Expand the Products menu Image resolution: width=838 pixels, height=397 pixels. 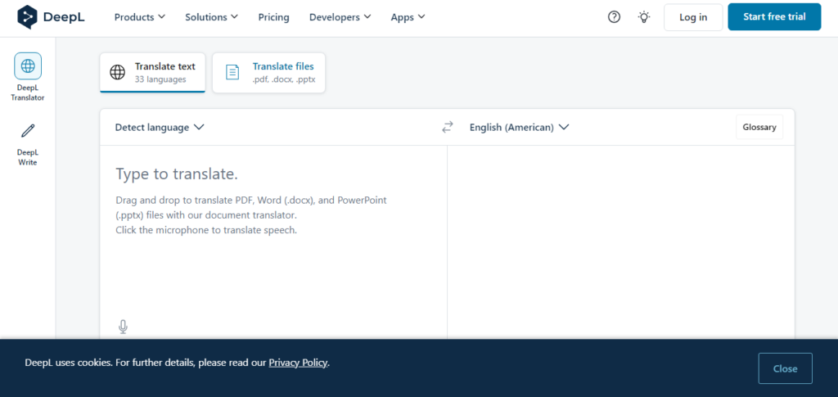tap(139, 17)
